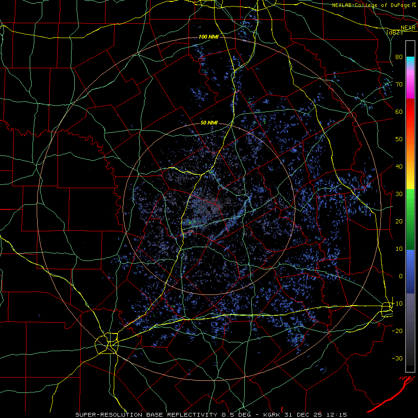Click the "12:15" time in the caption
The height and width of the screenshot is (418, 418).
[336, 415]
